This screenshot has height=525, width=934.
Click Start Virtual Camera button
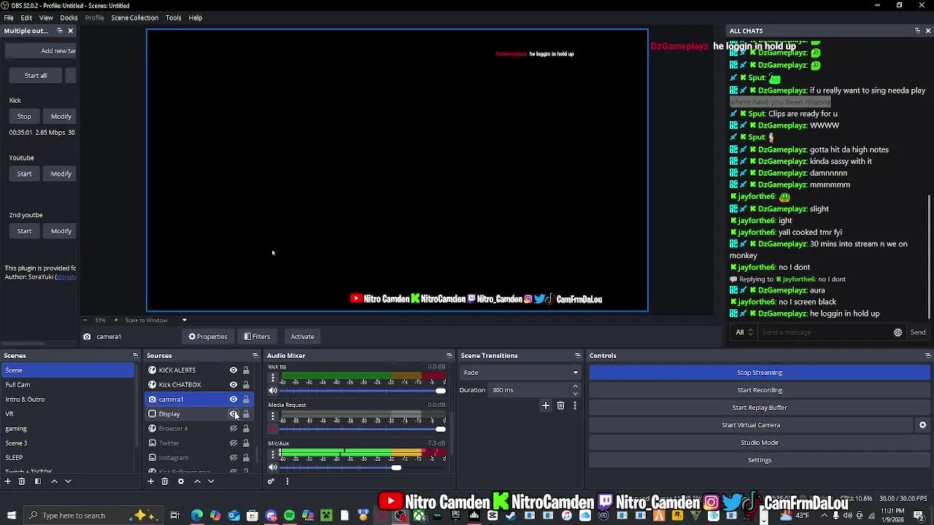[x=751, y=425]
